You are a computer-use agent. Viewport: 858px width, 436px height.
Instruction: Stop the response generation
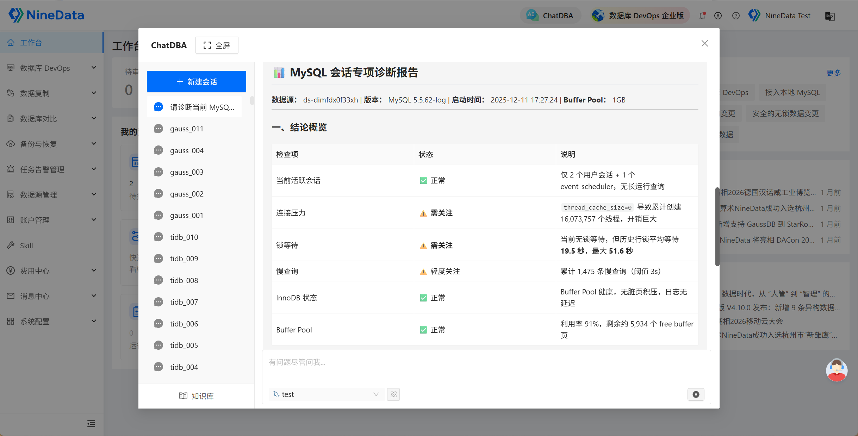696,394
